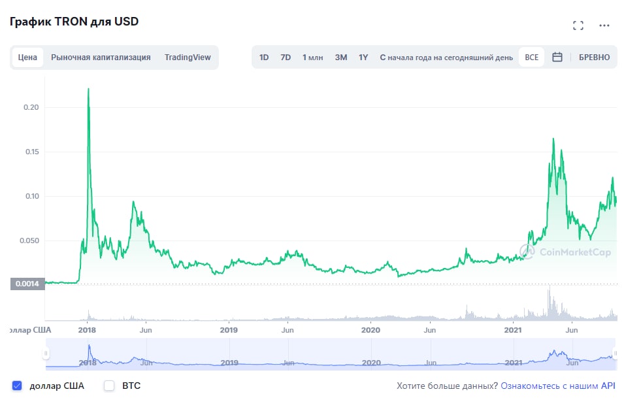624x415 pixels.
Task: Grab the right range slider handle
Action: point(616,354)
